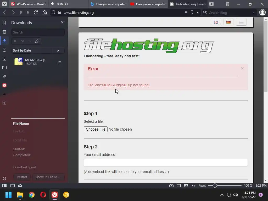This screenshot has height=201, width=268.
Task: Open the Window panel
Action: click(x=4, y=68)
